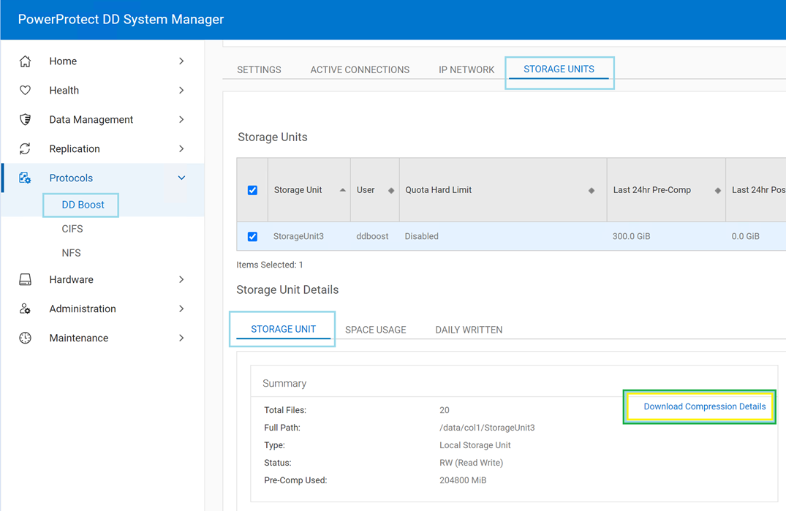The image size is (786, 511).
Task: Open the SPACE USAGE tab
Action: (375, 330)
